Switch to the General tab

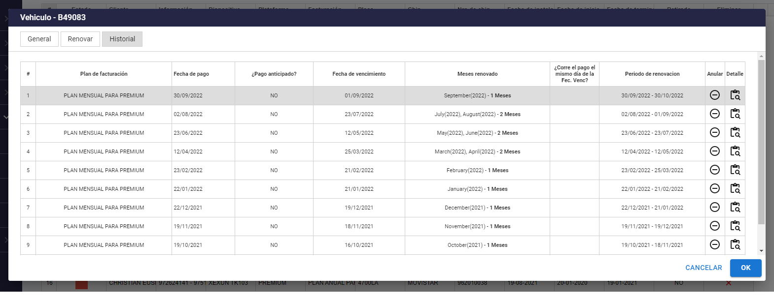(x=39, y=39)
